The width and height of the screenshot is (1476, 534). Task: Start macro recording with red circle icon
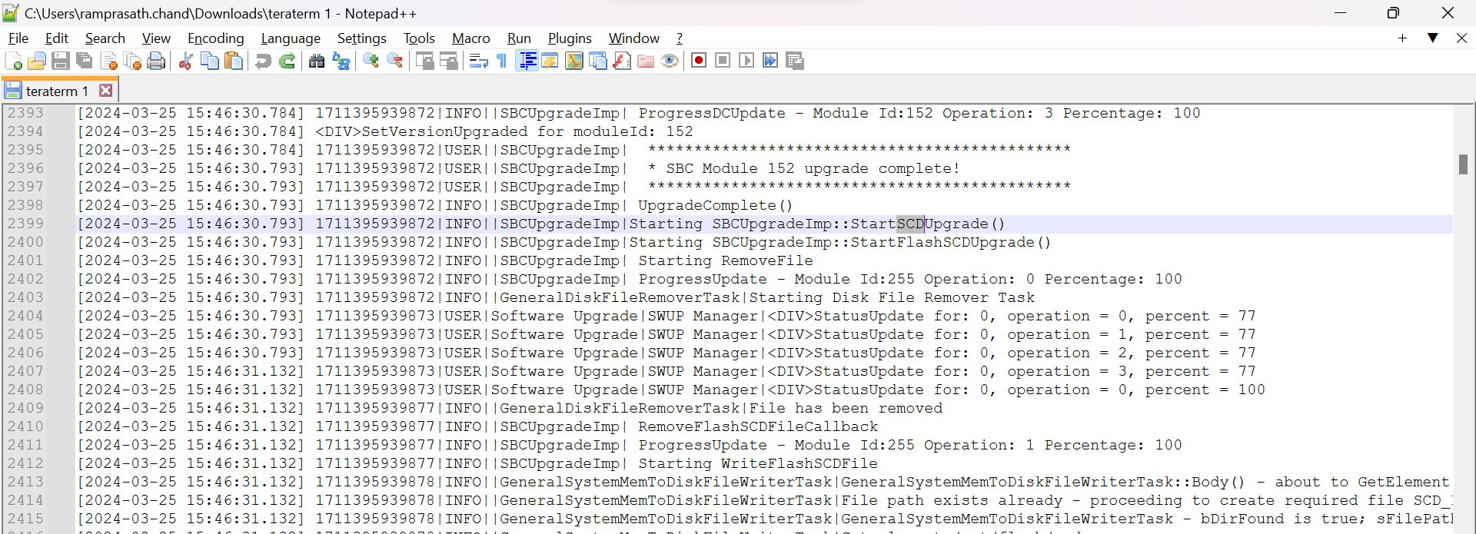coord(699,61)
